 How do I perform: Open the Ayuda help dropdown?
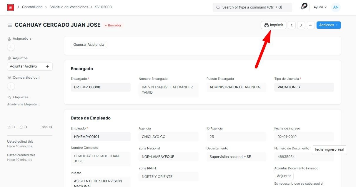[x=320, y=7]
